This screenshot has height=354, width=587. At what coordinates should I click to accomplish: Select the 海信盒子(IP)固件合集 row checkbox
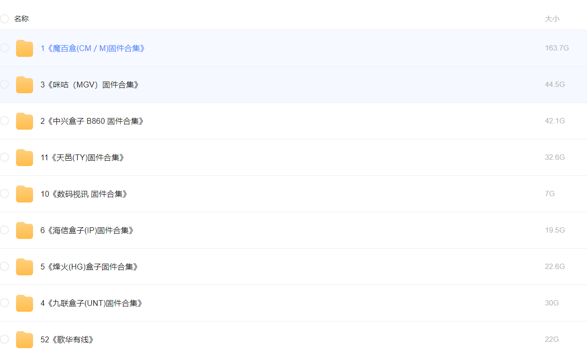4,230
